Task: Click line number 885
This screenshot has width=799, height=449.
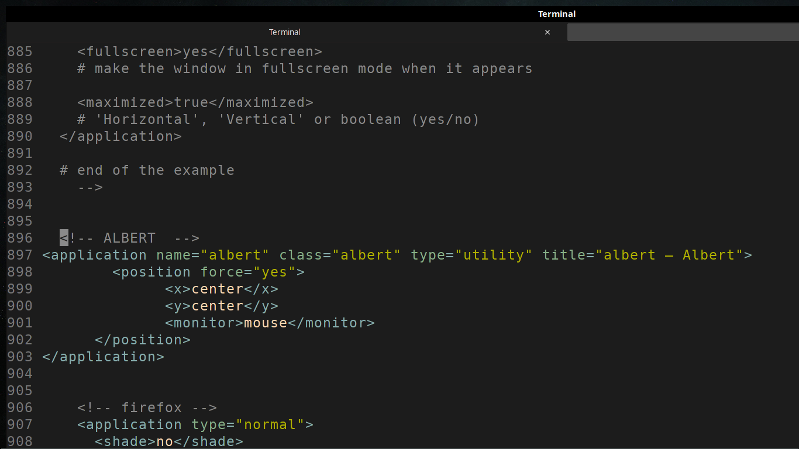Action: click(20, 51)
